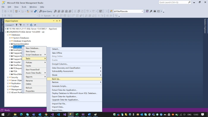Choose Export Data... menu entry
Screen dimensions: 208x117
tap(74, 110)
